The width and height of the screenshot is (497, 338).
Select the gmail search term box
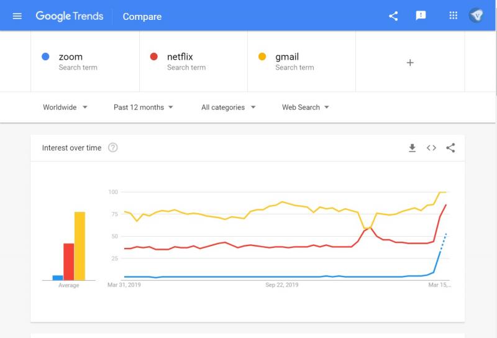(x=302, y=62)
